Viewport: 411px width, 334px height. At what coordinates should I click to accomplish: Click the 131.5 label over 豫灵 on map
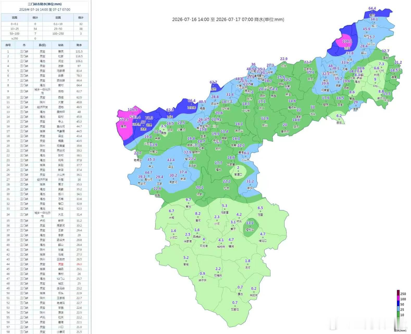[123, 119]
